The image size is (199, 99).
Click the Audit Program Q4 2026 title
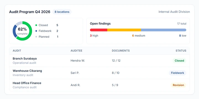[x=30, y=12]
